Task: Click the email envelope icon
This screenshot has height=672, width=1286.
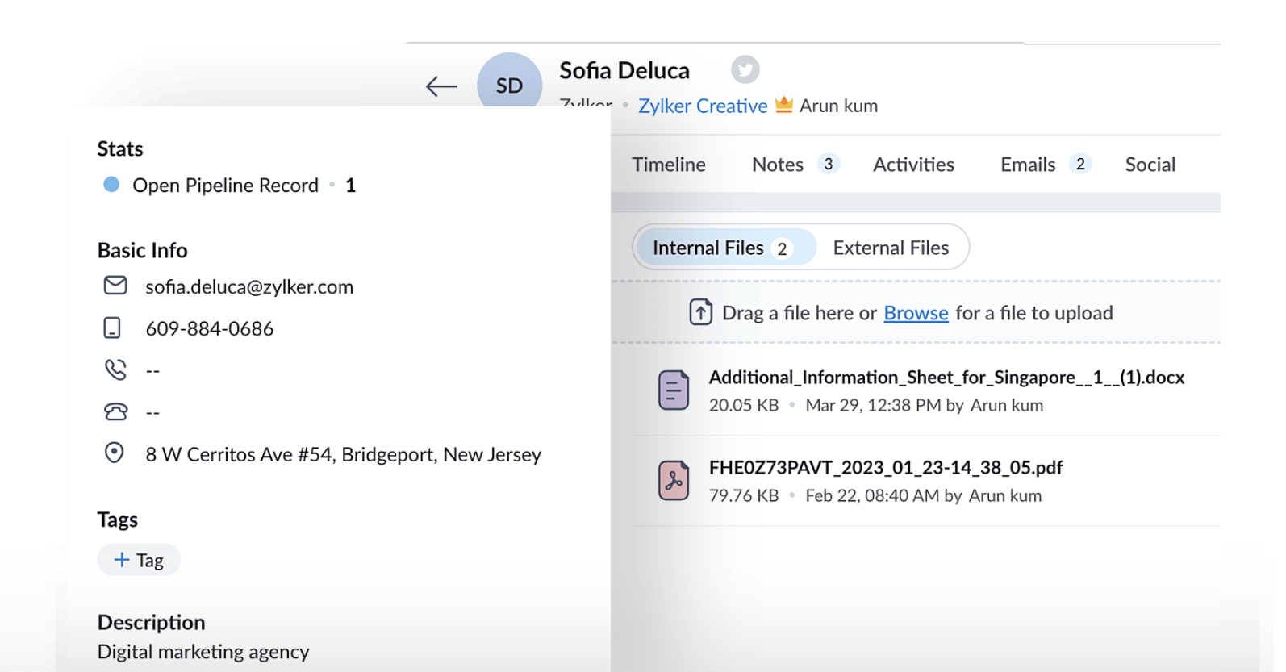Action: tap(115, 286)
